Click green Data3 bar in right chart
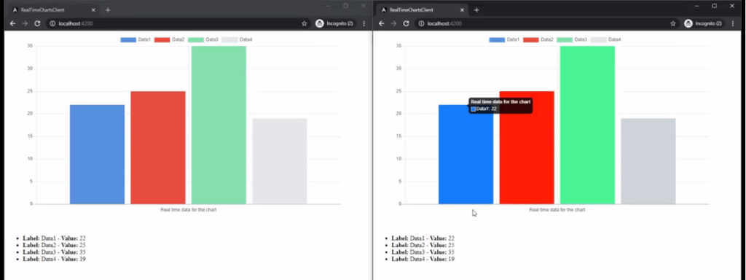 (588, 125)
